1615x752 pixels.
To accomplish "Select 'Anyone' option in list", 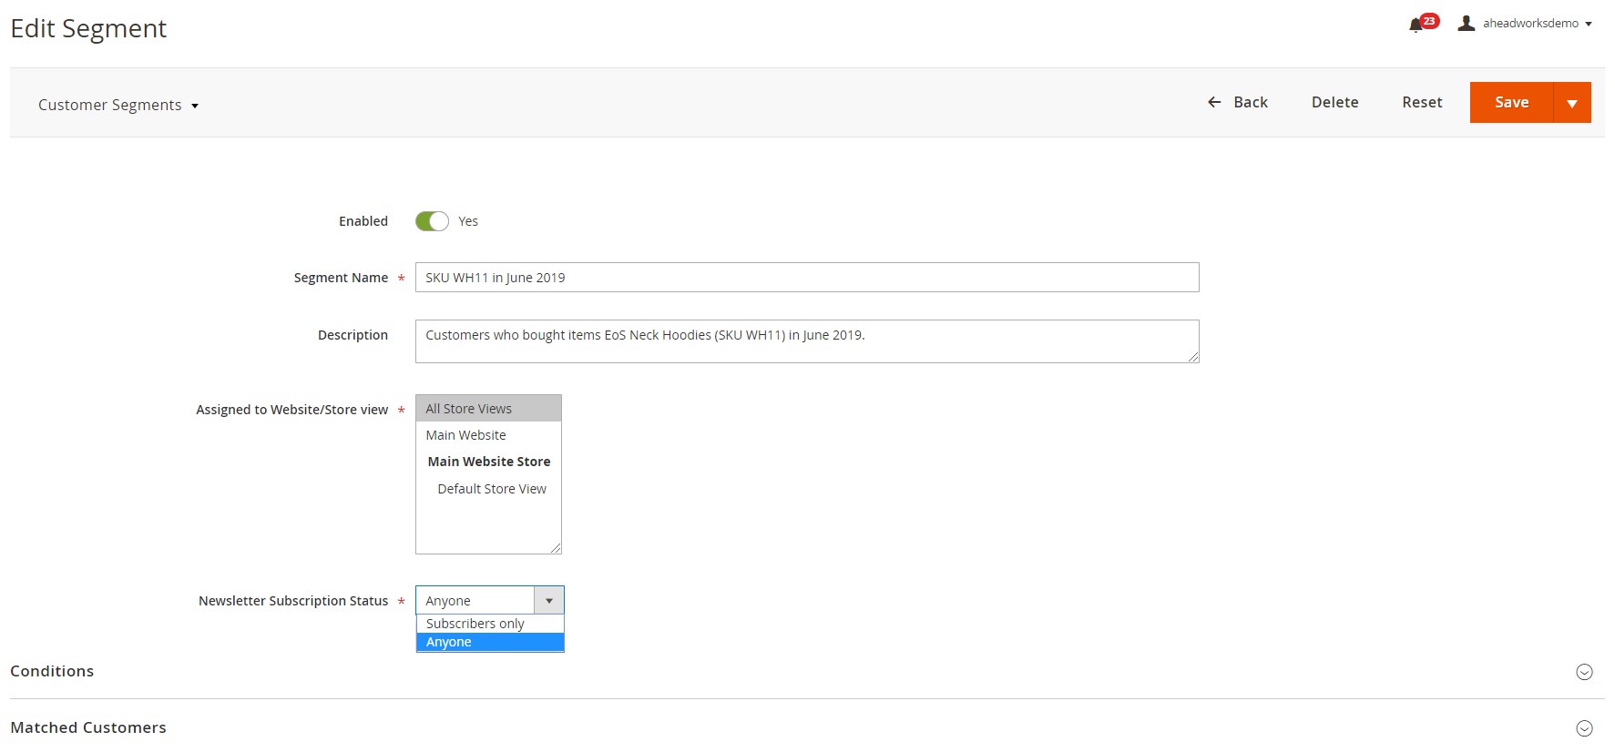I will pos(449,643).
